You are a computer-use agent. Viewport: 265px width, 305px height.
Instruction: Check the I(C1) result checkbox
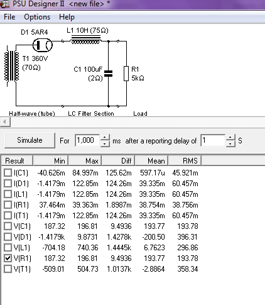click(x=8, y=173)
